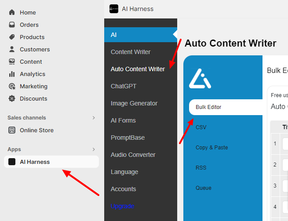Open Products section
Image resolution: width=288 pixels, height=221 pixels.
[x=32, y=37]
